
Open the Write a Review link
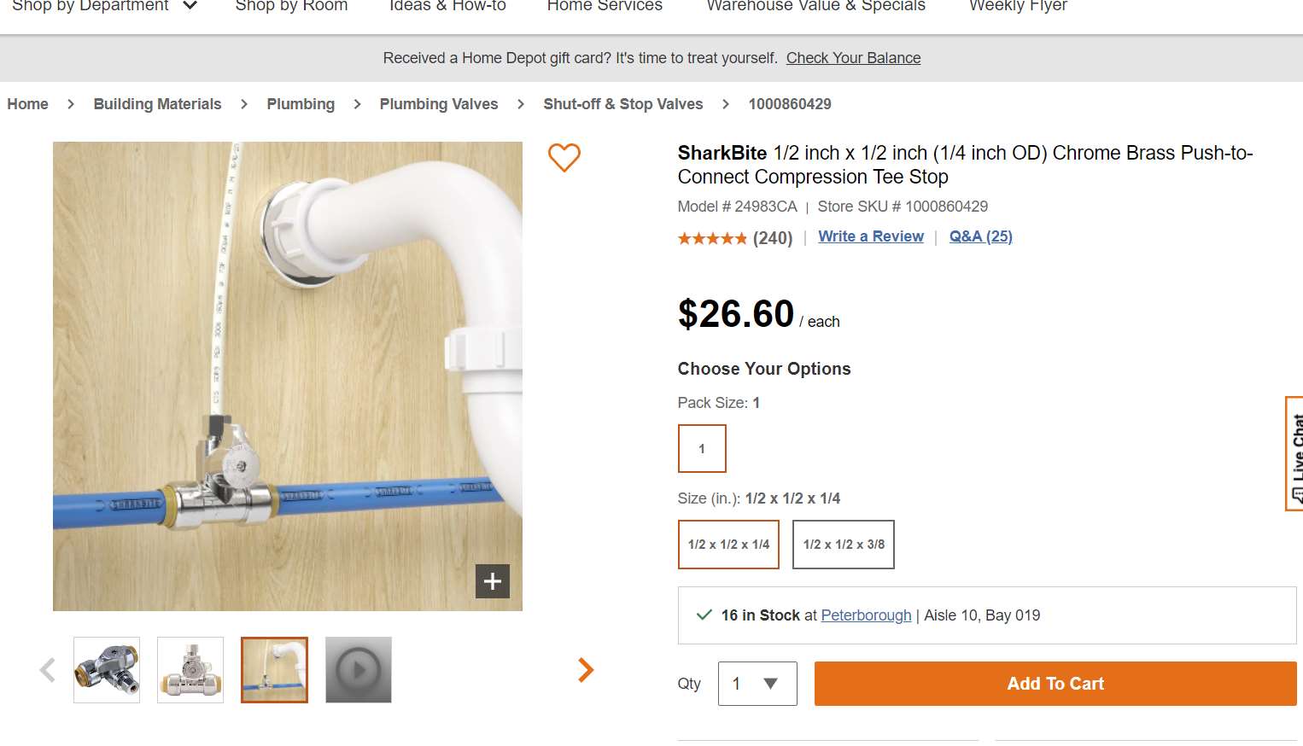pos(871,236)
